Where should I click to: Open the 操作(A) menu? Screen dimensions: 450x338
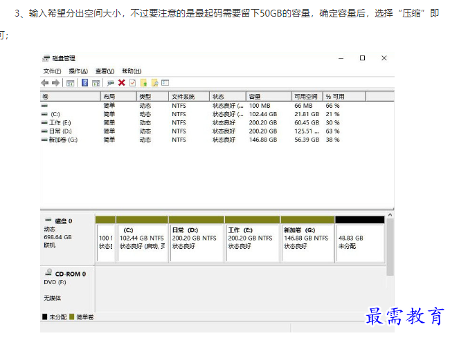click(x=78, y=71)
